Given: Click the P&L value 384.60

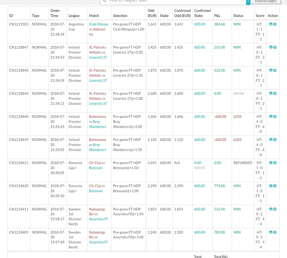Looking at the screenshot, I should (219, 24).
